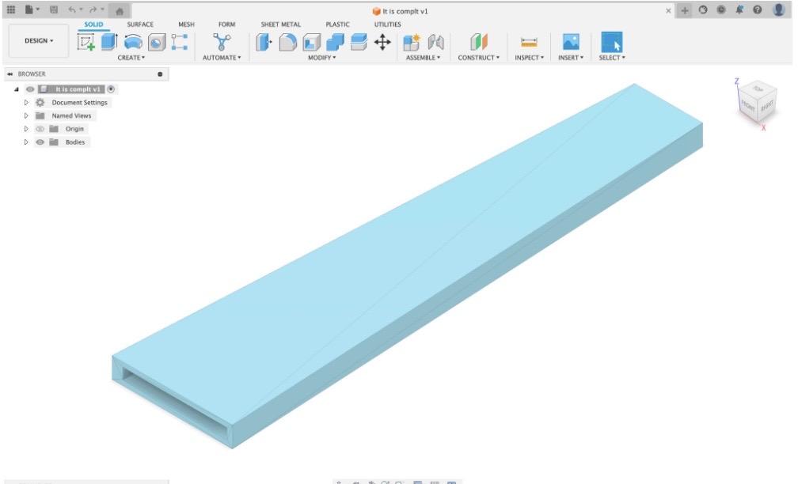Open the ASSEMBLE dropdown menu

click(423, 58)
